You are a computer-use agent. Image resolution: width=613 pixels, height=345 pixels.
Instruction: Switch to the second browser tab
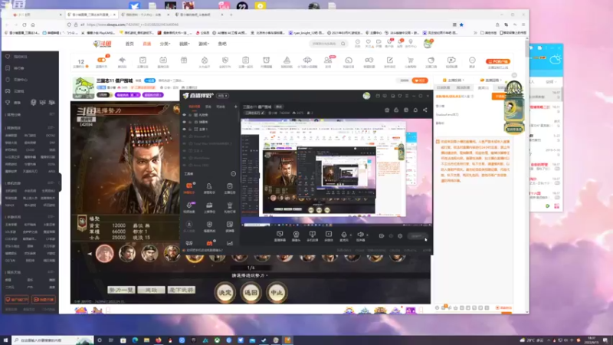(91, 15)
